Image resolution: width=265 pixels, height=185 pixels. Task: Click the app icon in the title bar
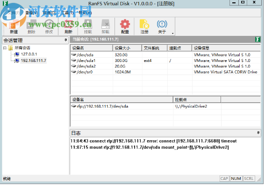click(x=6, y=3)
